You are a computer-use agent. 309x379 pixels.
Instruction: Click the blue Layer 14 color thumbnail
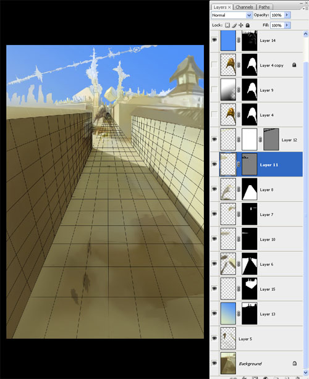pyautogui.click(x=228, y=40)
